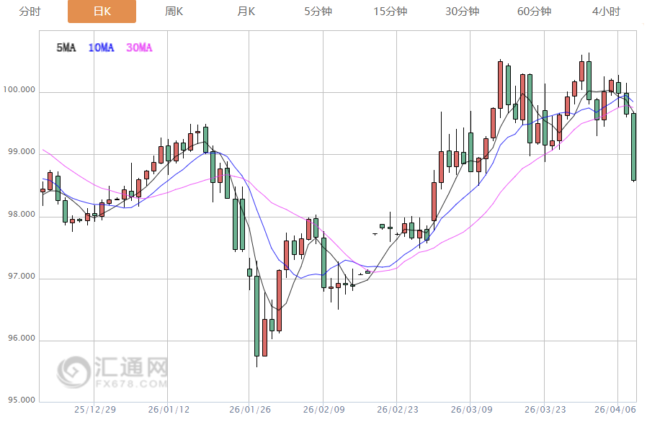Image resolution: width=647 pixels, height=422 pixels.
Task: Click the 100.000 price axis label
Action: point(20,90)
